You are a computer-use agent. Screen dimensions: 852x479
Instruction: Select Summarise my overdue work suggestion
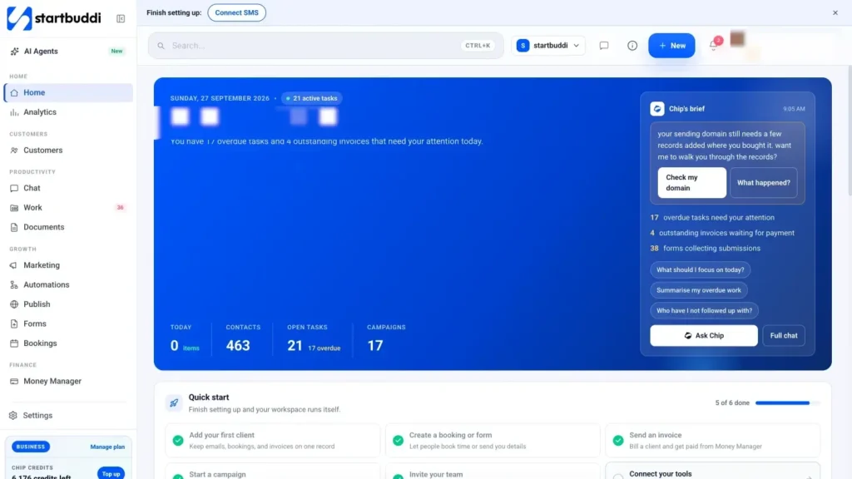point(699,290)
